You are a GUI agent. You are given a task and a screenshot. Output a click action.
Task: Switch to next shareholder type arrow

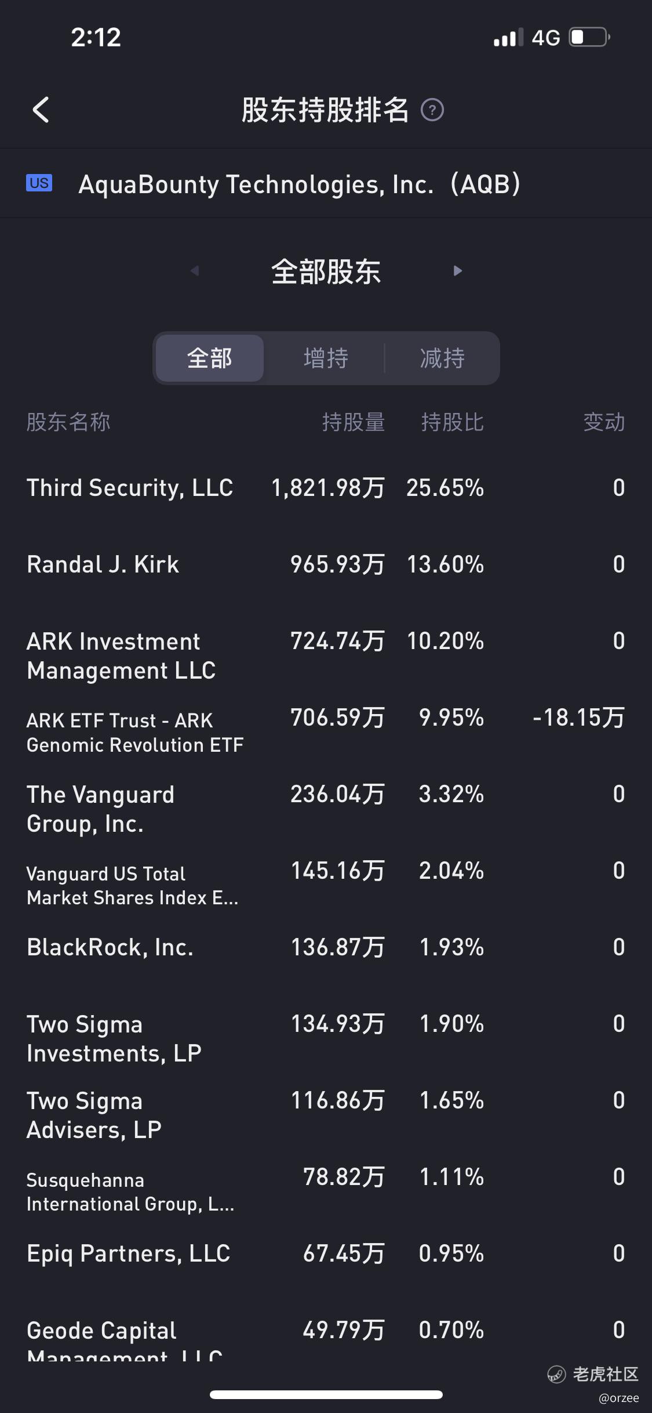pyautogui.click(x=458, y=271)
